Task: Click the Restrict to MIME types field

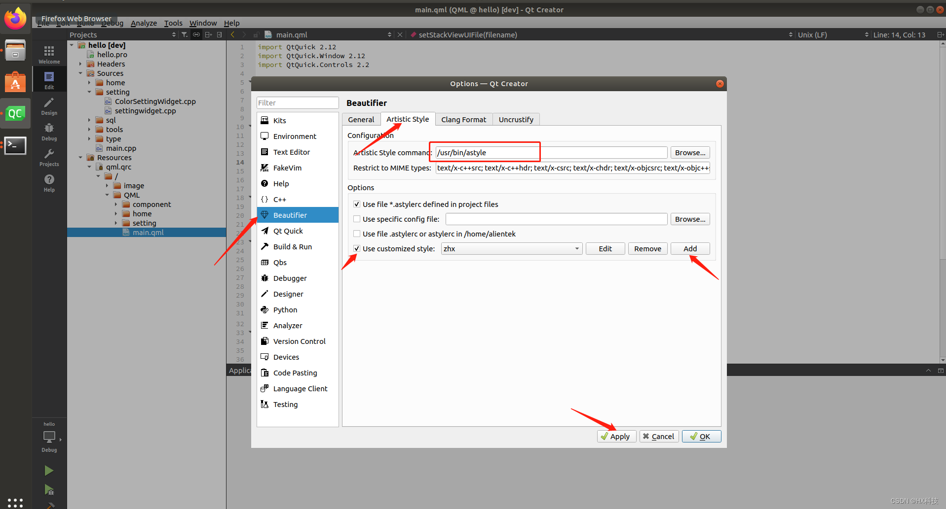Action: click(572, 168)
